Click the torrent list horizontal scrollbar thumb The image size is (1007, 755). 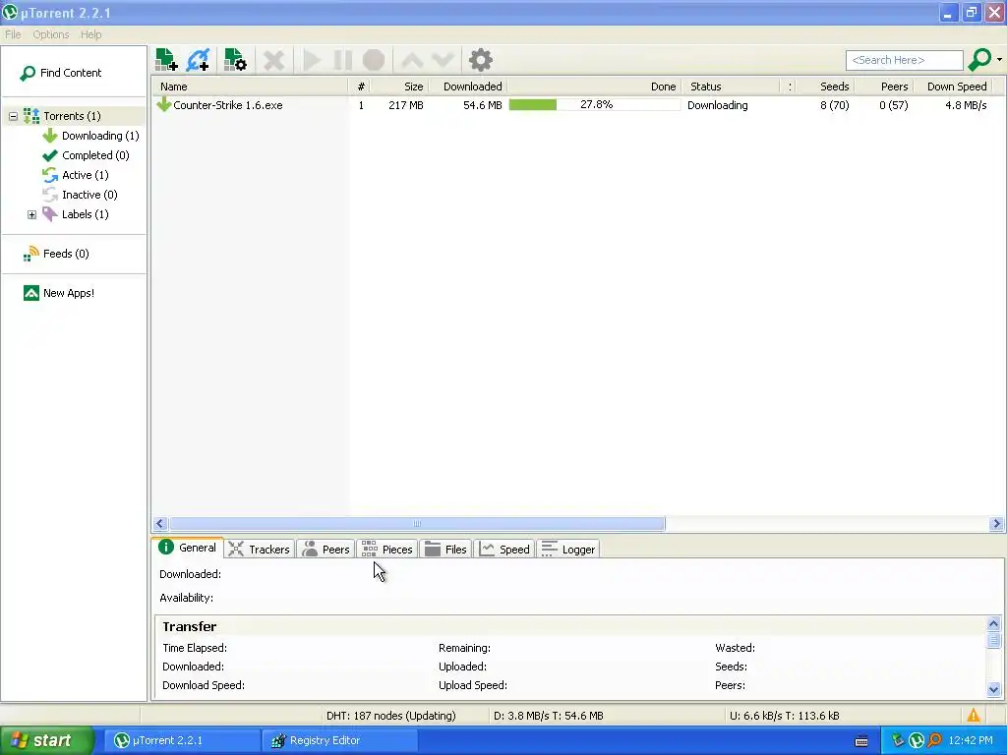[417, 524]
